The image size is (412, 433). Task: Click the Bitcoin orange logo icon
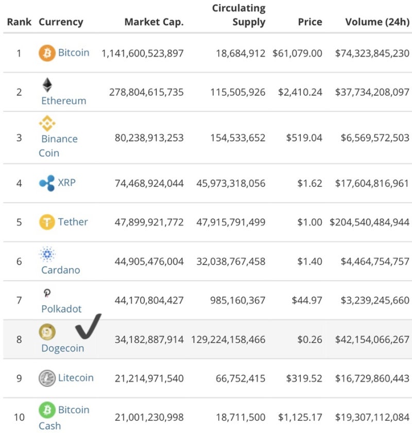click(x=47, y=53)
